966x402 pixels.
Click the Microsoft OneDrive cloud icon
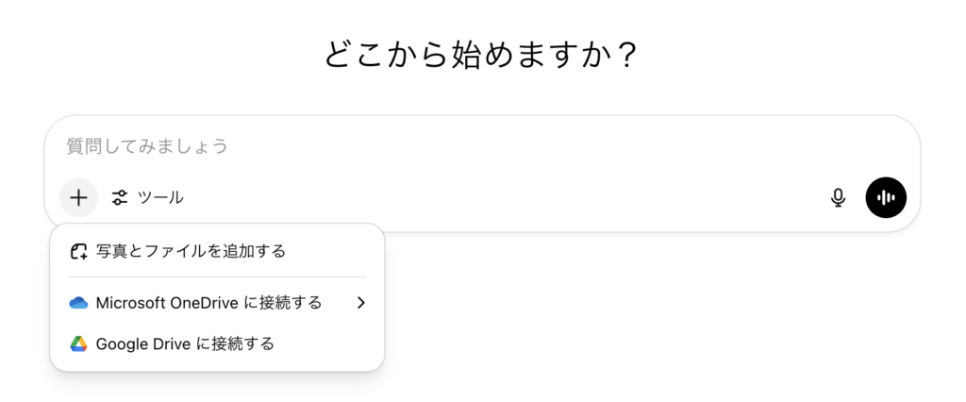(79, 303)
